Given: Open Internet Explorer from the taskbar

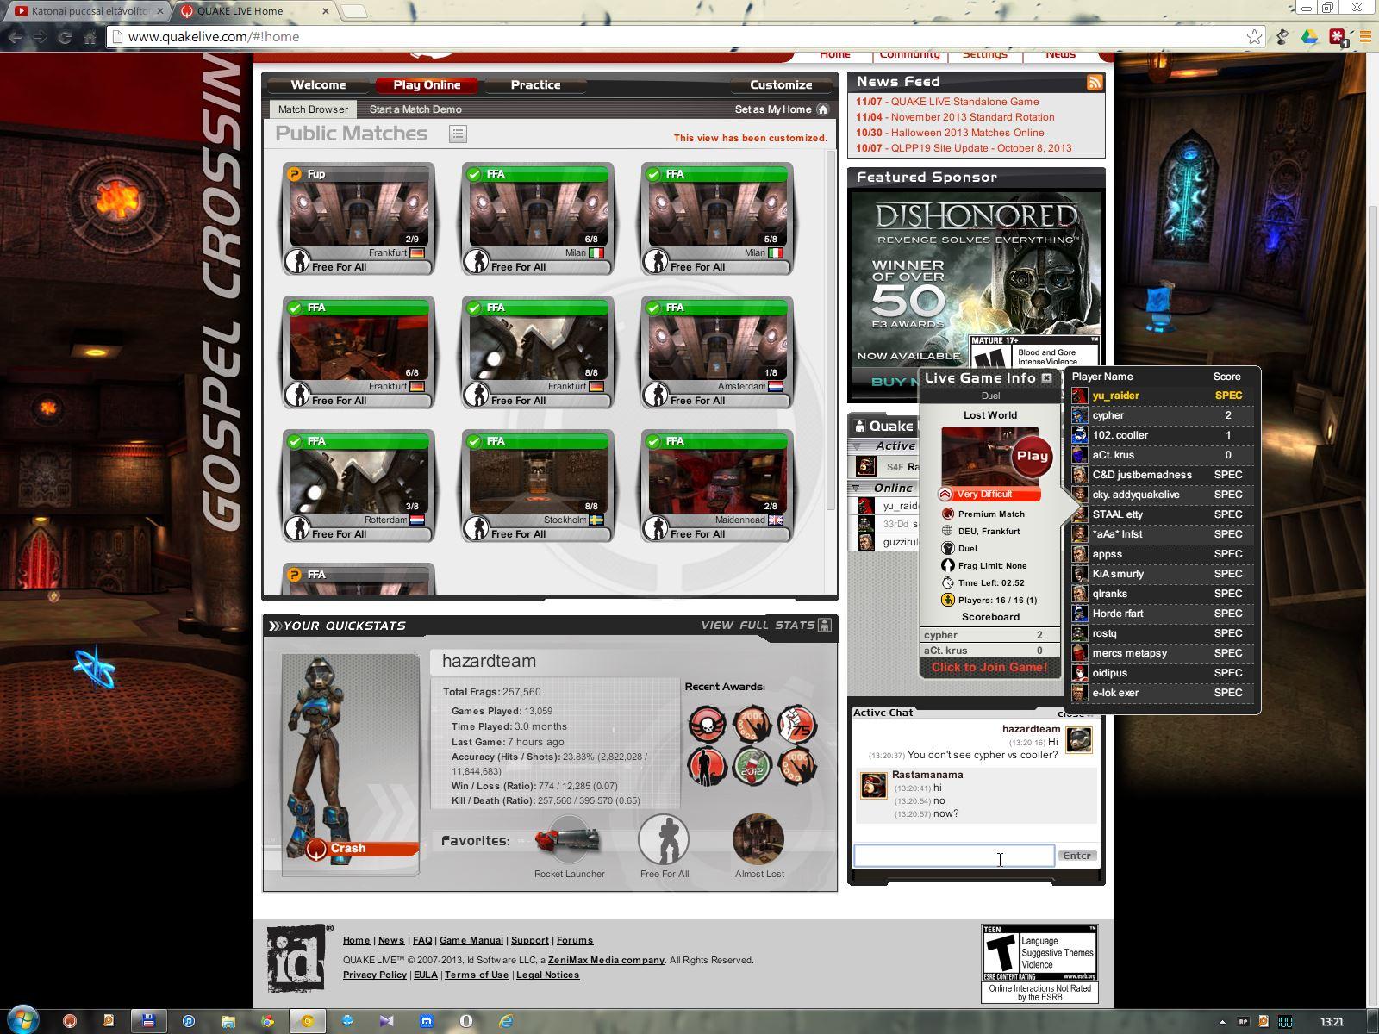Looking at the screenshot, I should 506,1021.
